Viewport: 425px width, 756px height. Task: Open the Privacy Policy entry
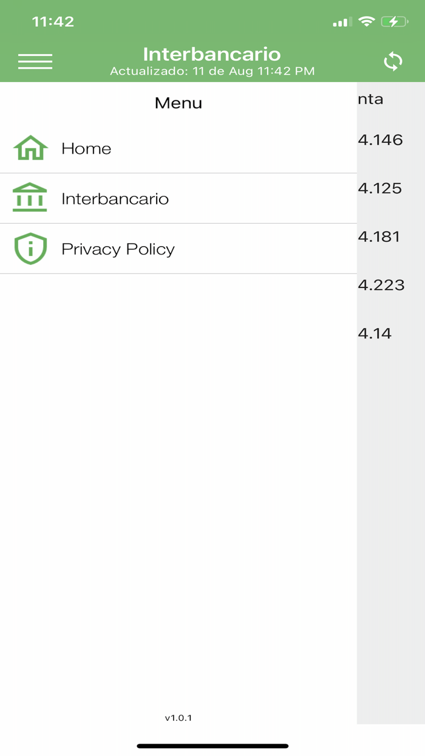tap(119, 249)
